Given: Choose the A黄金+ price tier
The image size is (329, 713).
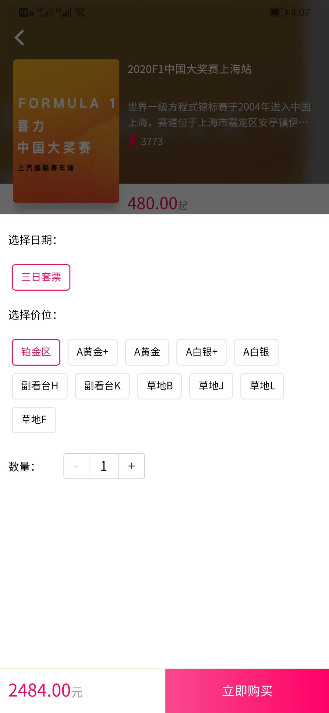Looking at the screenshot, I should [x=93, y=352].
